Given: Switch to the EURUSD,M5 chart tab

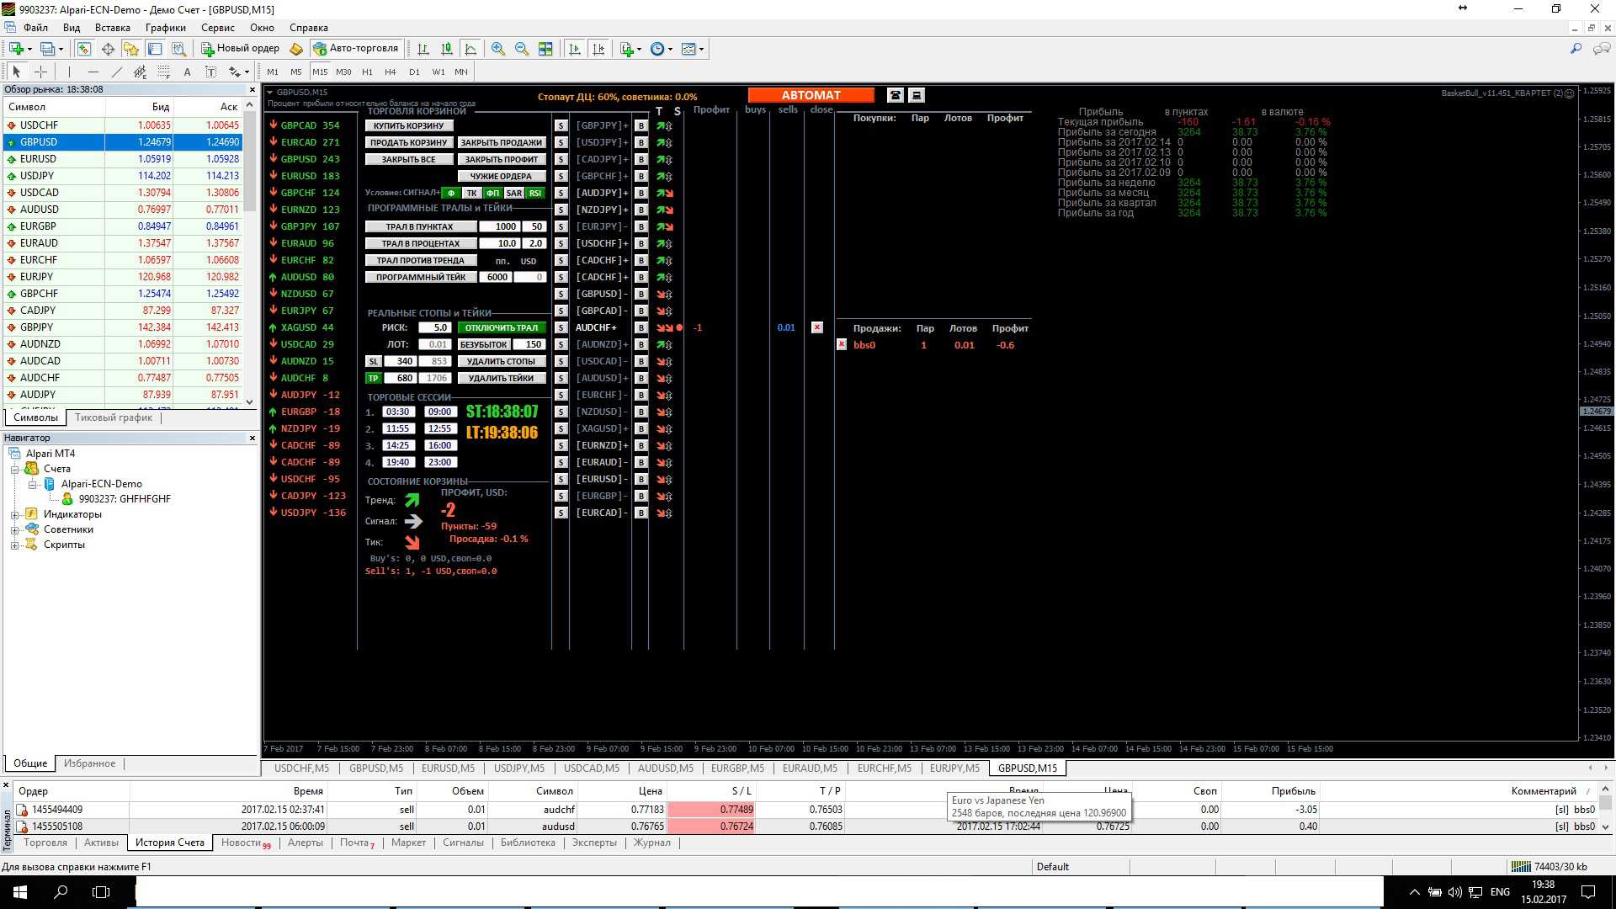Looking at the screenshot, I should (448, 768).
